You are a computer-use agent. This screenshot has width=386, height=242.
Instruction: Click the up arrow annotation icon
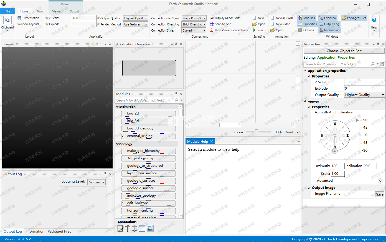point(128,228)
